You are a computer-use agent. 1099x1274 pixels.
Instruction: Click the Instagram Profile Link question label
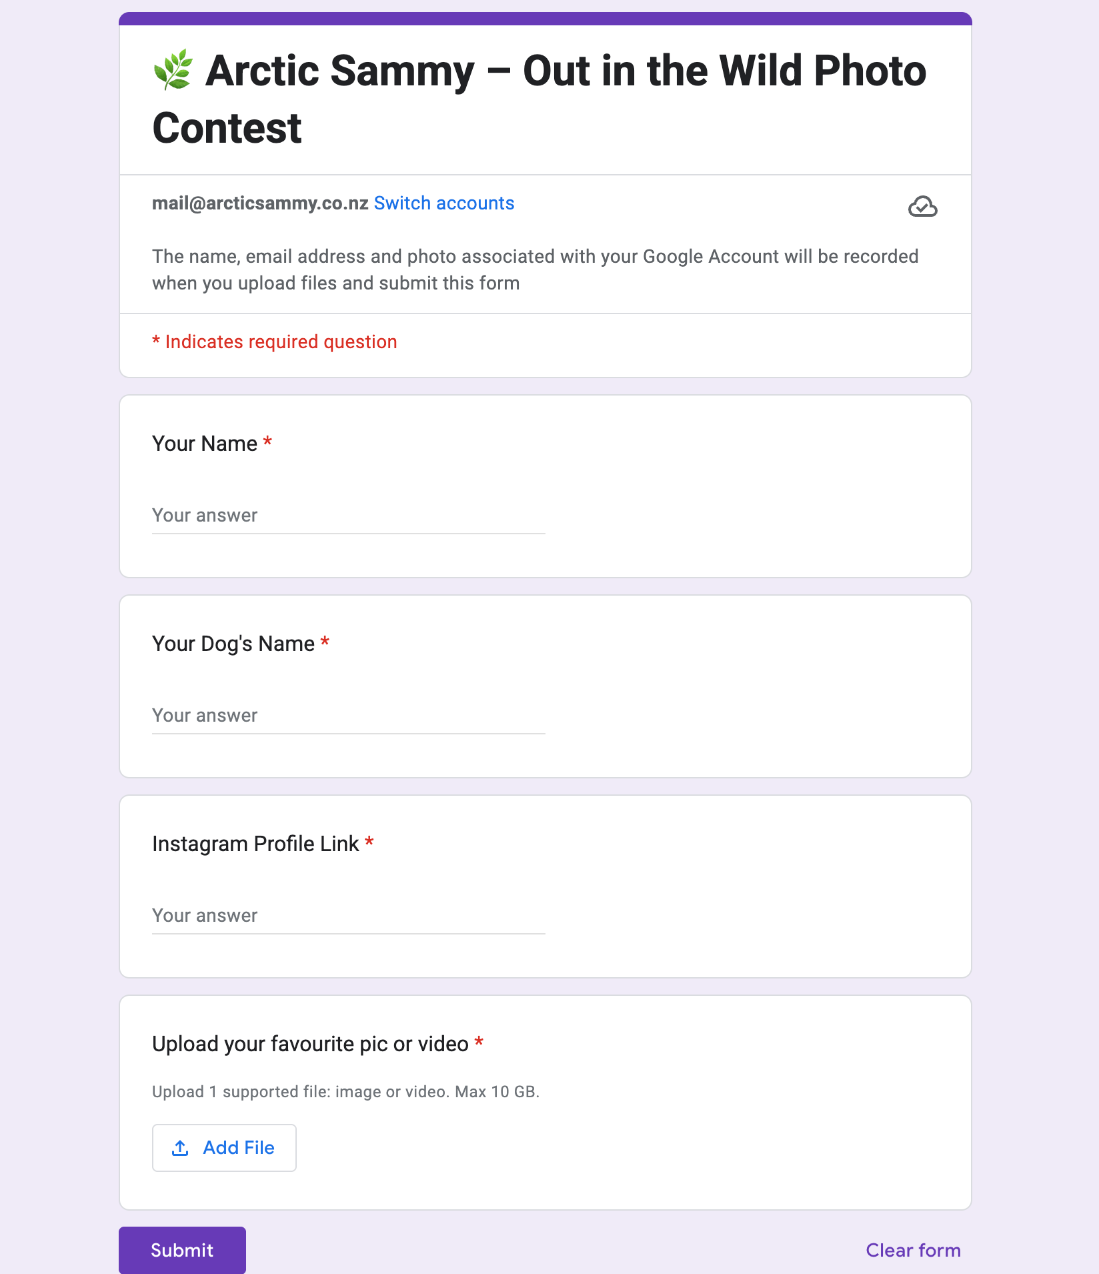255,844
